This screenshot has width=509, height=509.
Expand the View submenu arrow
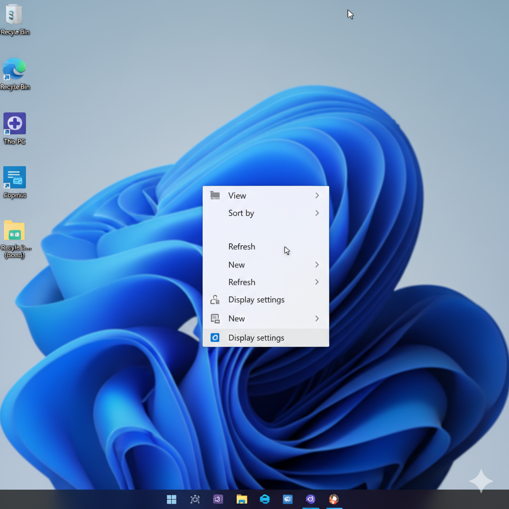click(x=317, y=195)
